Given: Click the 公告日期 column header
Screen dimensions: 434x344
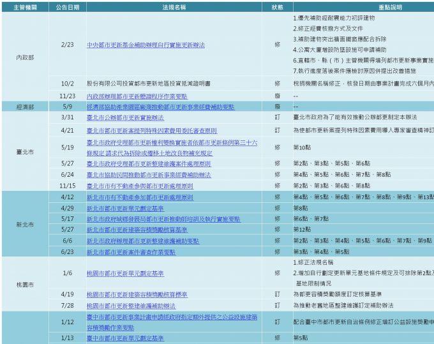Looking at the screenshot, I should pyautogui.click(x=68, y=8).
